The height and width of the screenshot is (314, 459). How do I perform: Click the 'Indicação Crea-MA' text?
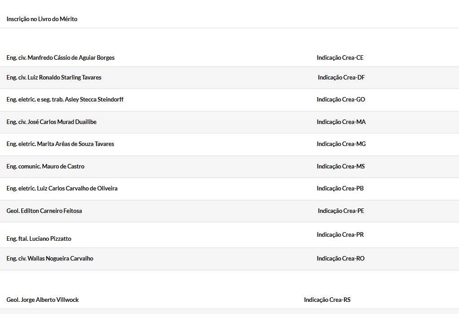[341, 122]
